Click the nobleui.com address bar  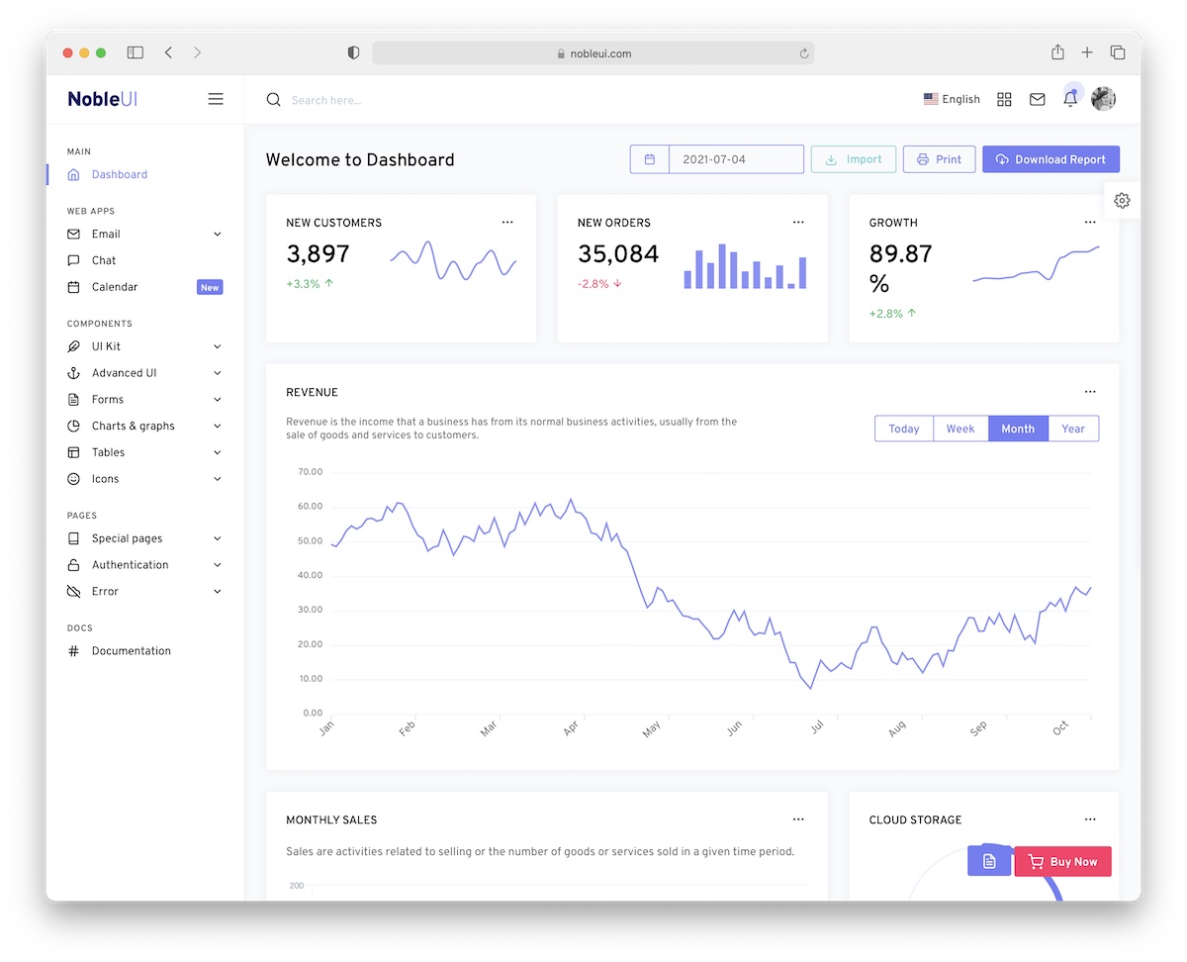[x=593, y=53]
